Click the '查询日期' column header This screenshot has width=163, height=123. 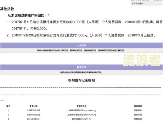33,106
